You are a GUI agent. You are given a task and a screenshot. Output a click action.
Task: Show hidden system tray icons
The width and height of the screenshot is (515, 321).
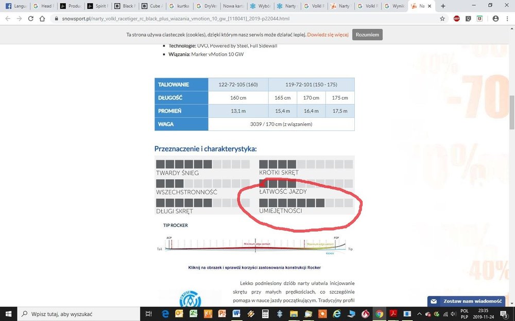419,314
